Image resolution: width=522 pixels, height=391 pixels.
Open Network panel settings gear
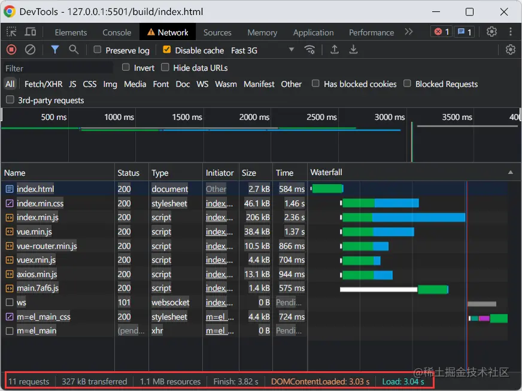[x=511, y=50]
